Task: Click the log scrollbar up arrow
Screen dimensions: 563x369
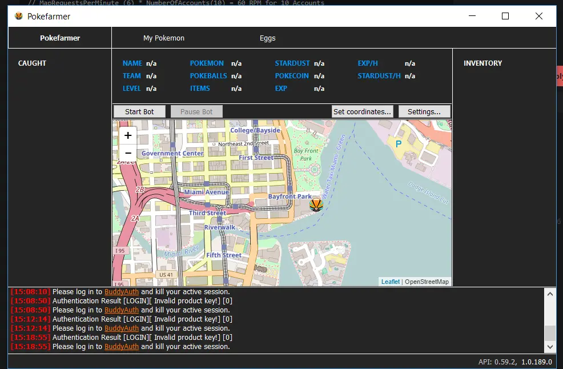Action: [550, 294]
